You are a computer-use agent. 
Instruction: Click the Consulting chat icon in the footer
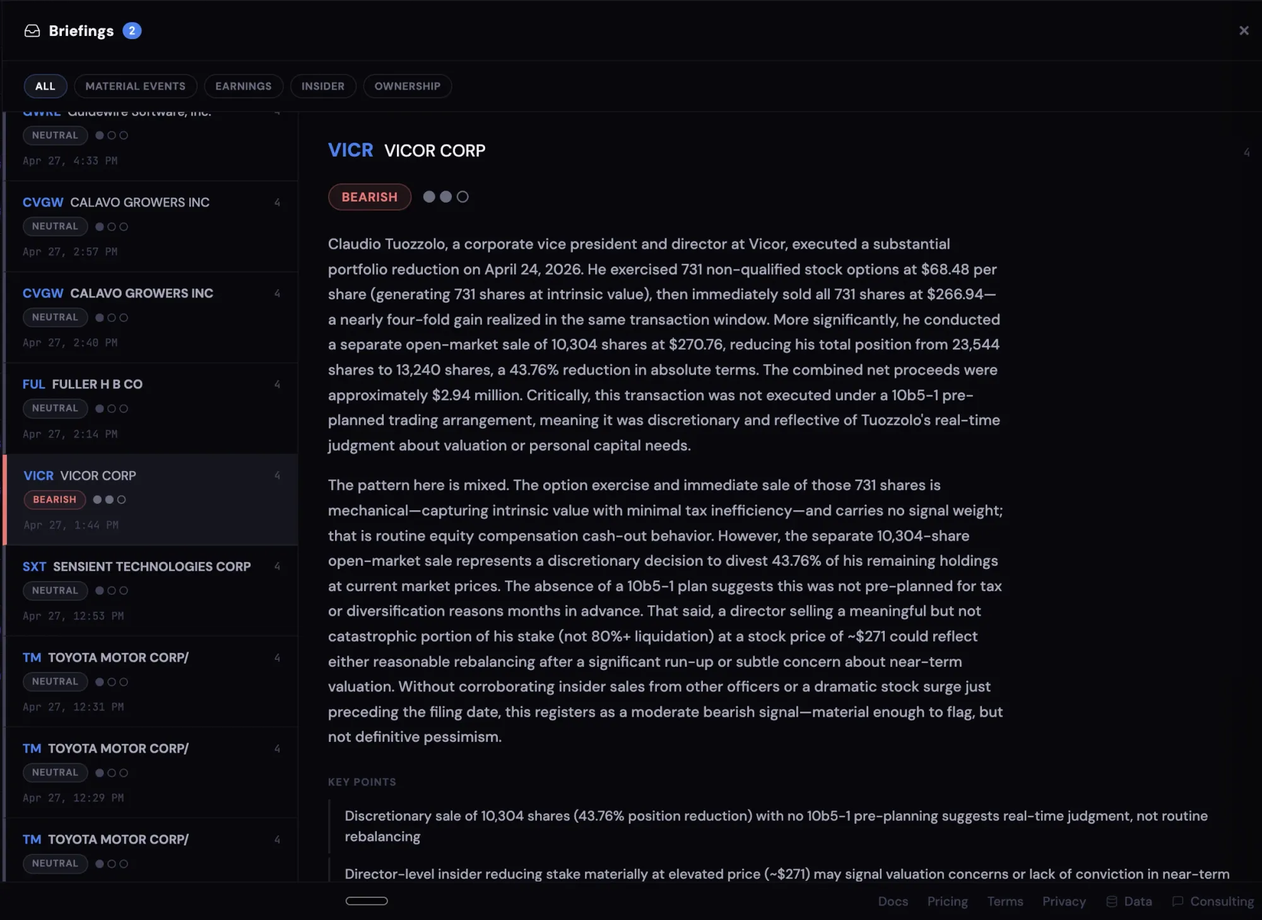click(1177, 902)
